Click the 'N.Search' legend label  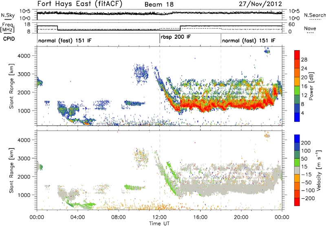[x=315, y=15]
